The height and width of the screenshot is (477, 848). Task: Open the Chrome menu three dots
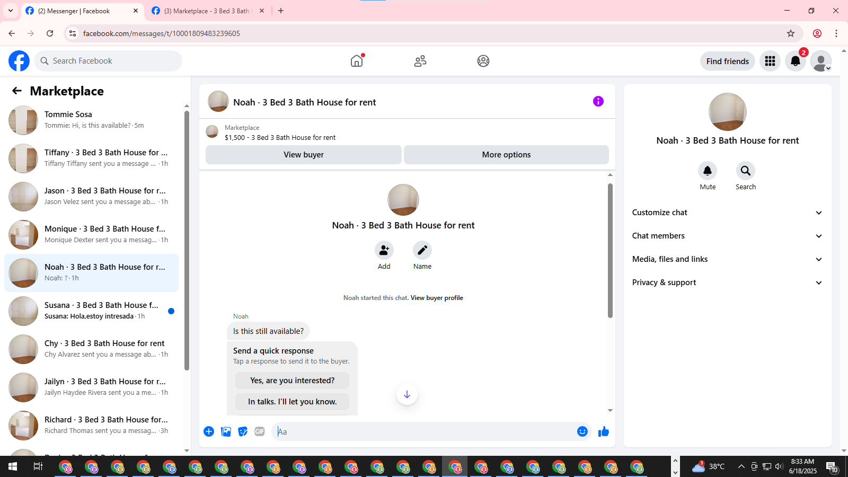(836, 33)
